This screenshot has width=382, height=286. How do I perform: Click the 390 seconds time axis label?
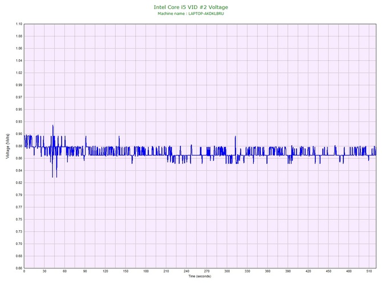[x=288, y=271]
